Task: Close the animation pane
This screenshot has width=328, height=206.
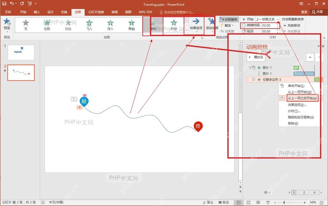Action: [x=323, y=46]
